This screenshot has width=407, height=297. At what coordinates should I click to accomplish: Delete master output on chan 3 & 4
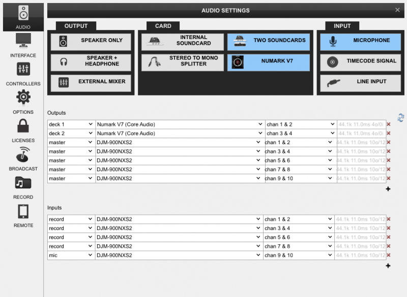click(389, 151)
